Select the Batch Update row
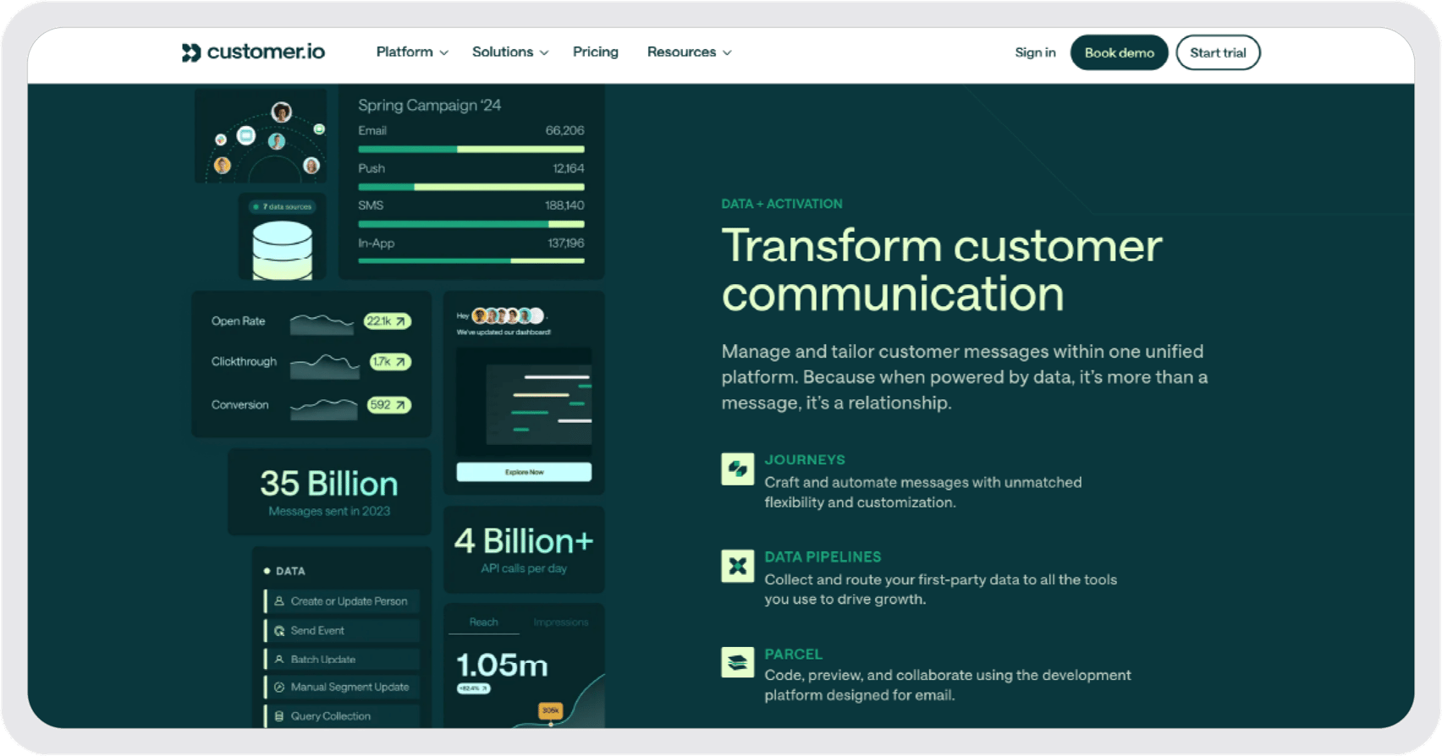Viewport: 1442px width, 756px height. click(342, 660)
